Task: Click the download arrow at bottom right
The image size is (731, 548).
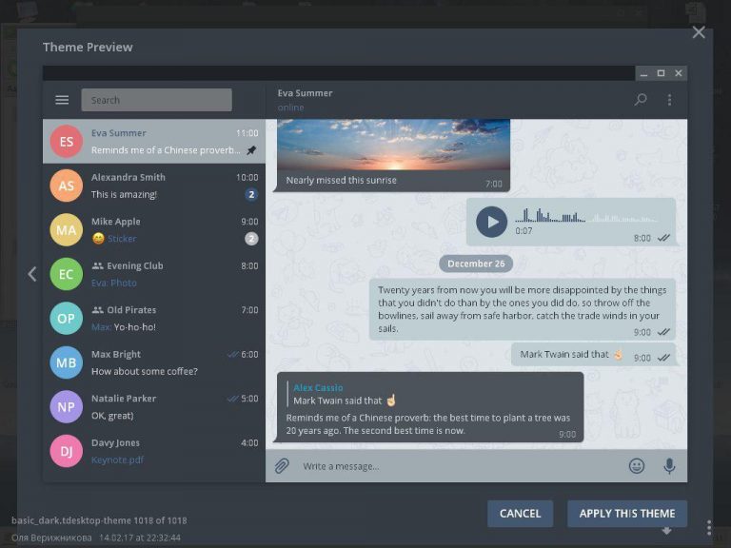Action: click(666, 531)
